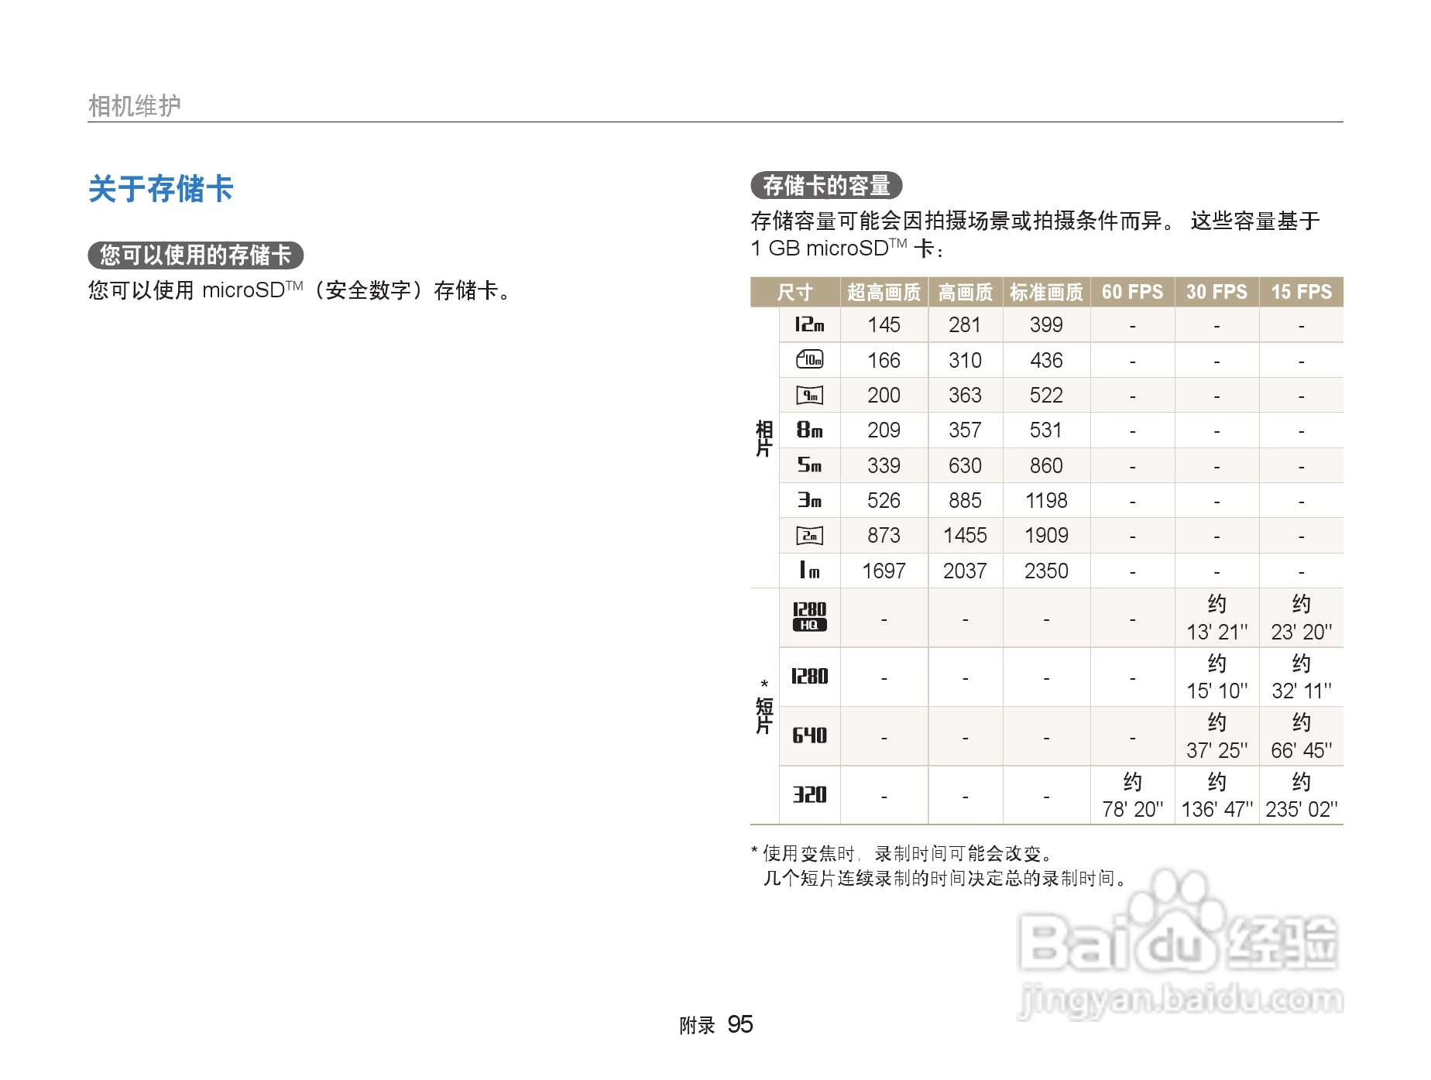
Task: Click the 640 video size icon
Action: 809,735
